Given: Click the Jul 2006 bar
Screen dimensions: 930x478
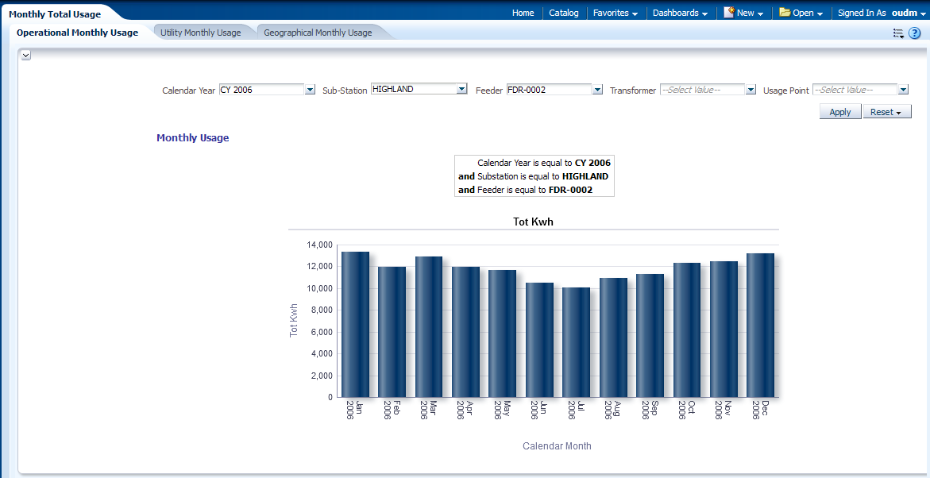Looking at the screenshot, I should pos(577,342).
